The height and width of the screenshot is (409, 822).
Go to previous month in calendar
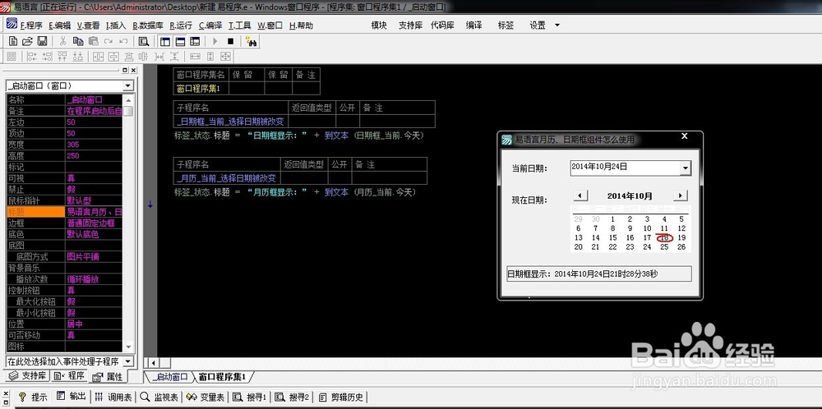pos(580,195)
